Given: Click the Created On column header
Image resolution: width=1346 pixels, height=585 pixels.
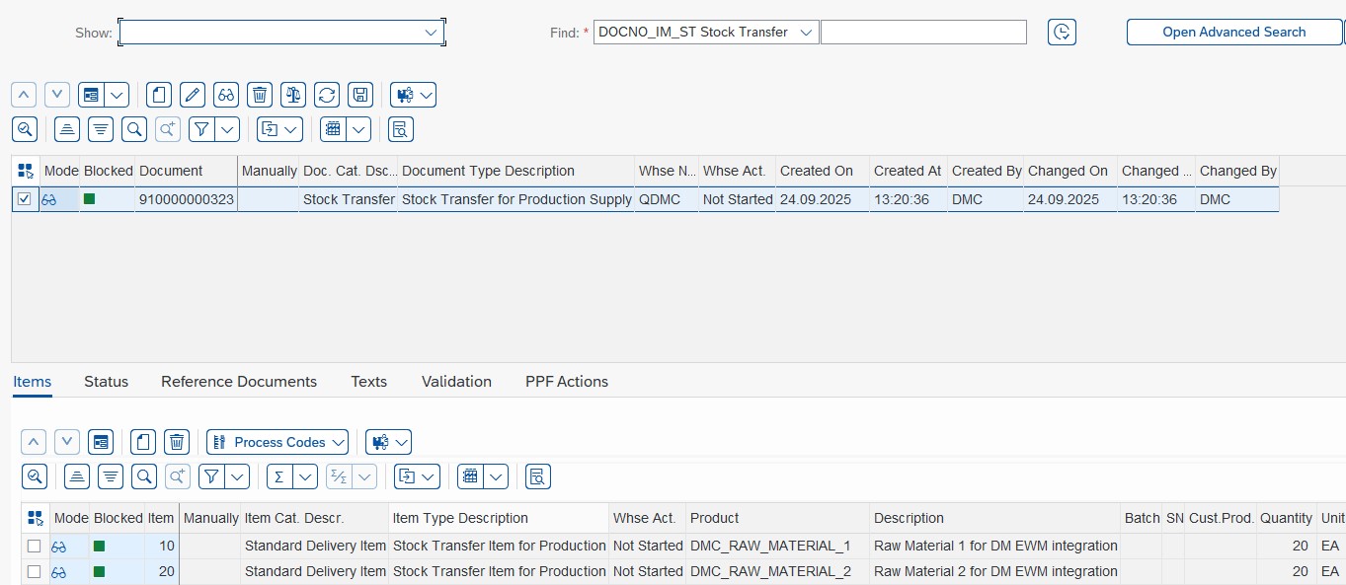Looking at the screenshot, I should pos(822,171).
